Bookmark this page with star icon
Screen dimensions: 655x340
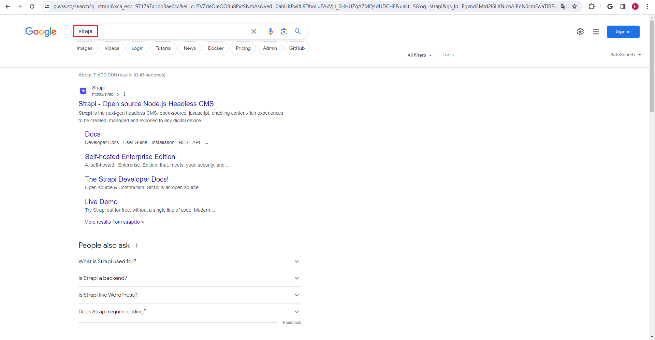[x=574, y=6]
